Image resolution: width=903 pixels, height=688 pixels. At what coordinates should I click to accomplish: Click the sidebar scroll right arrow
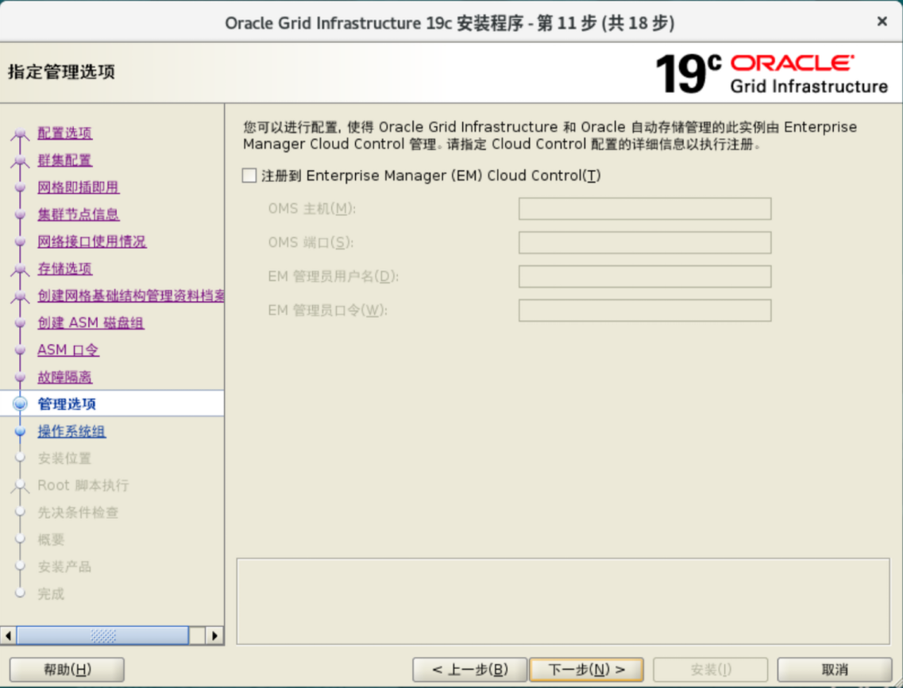click(214, 636)
